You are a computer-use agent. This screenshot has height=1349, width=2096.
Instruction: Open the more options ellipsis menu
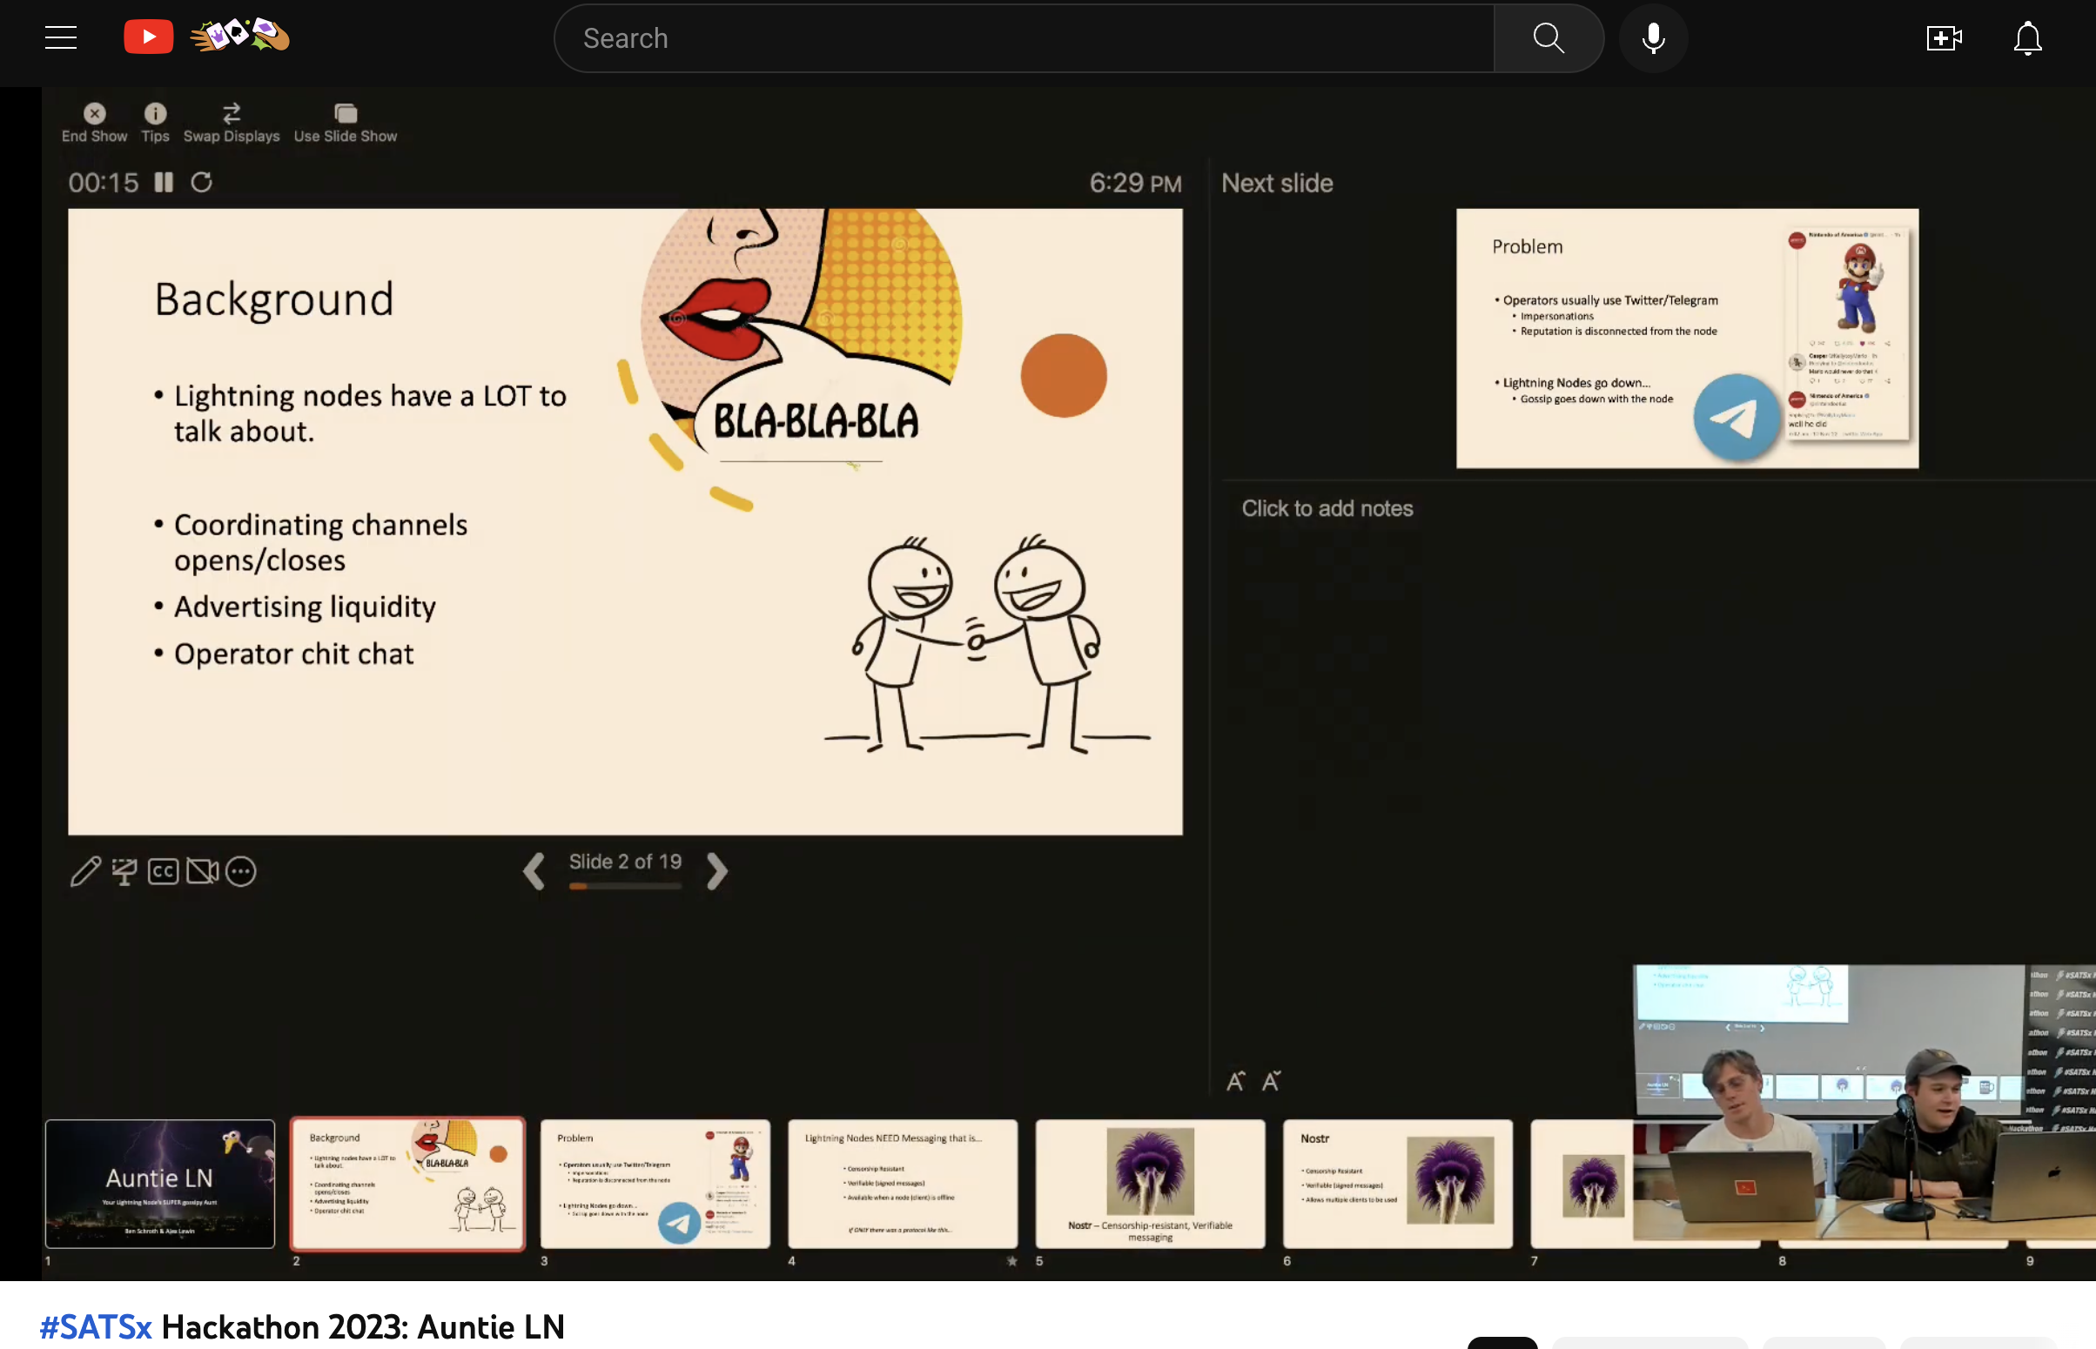click(241, 871)
